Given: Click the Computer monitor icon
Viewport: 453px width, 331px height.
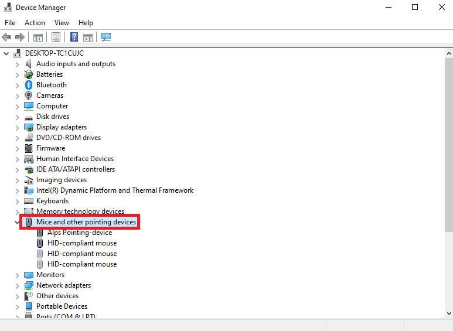Looking at the screenshot, I should click(29, 106).
